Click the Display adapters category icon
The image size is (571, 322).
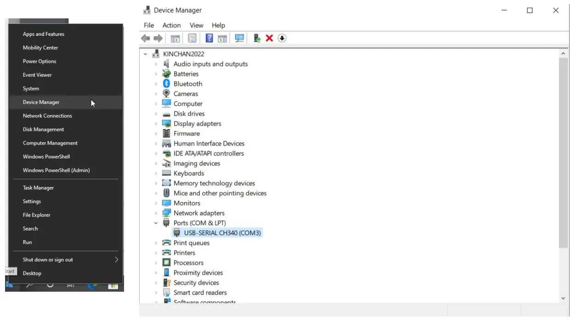166,124
